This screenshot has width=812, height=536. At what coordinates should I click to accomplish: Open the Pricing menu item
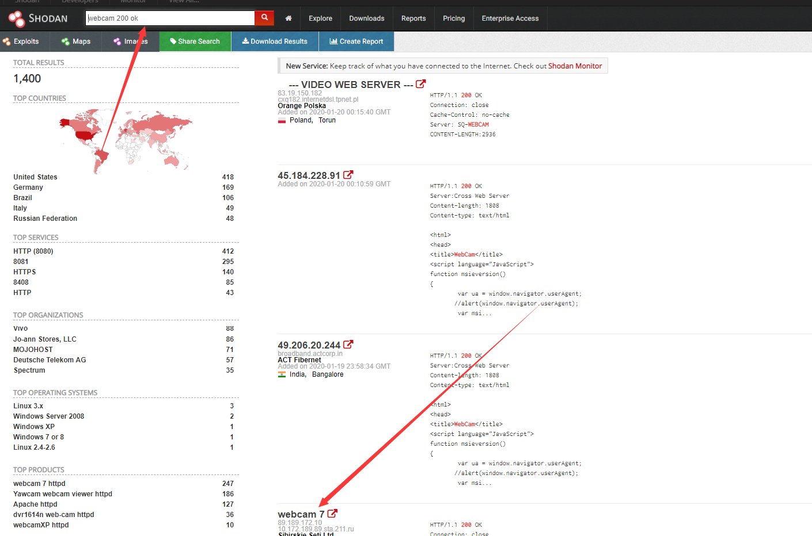tap(454, 18)
